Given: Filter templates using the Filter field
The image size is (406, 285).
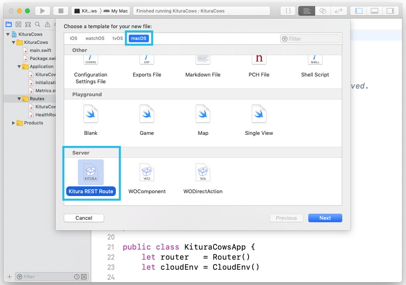Looking at the screenshot, I should pyautogui.click(x=310, y=39).
